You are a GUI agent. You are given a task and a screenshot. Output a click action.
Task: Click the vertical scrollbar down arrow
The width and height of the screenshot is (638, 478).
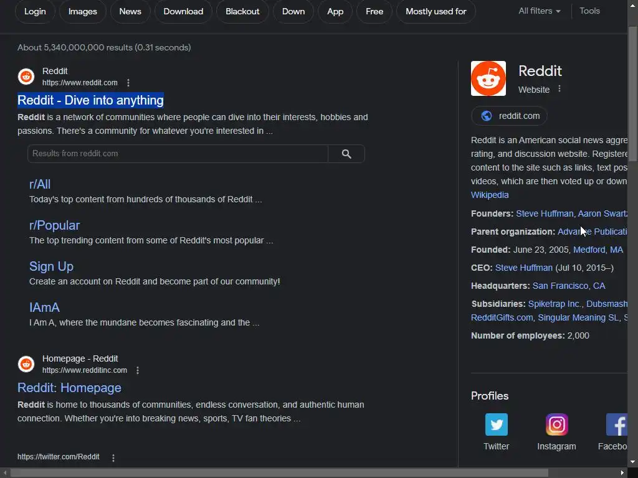[632, 462]
